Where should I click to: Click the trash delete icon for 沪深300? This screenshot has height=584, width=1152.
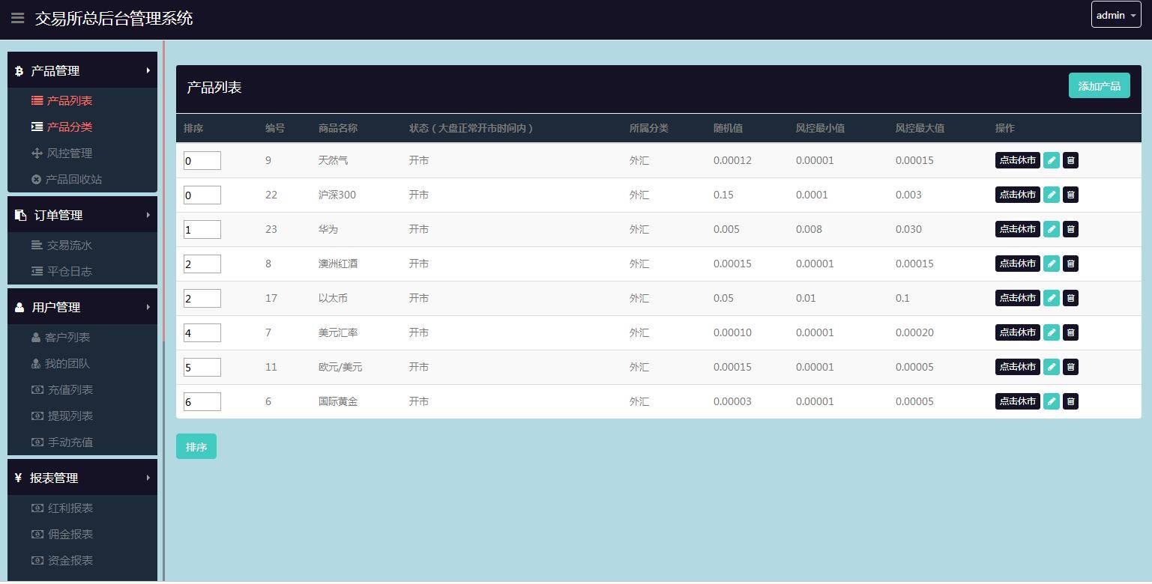click(1070, 195)
